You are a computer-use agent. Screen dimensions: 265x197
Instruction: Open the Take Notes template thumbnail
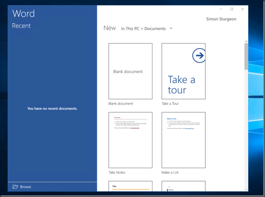130,140
